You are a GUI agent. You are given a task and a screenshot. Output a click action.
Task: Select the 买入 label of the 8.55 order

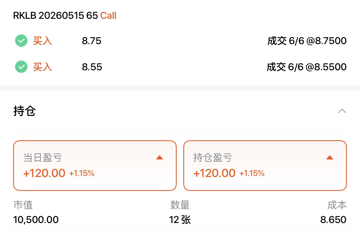point(43,67)
